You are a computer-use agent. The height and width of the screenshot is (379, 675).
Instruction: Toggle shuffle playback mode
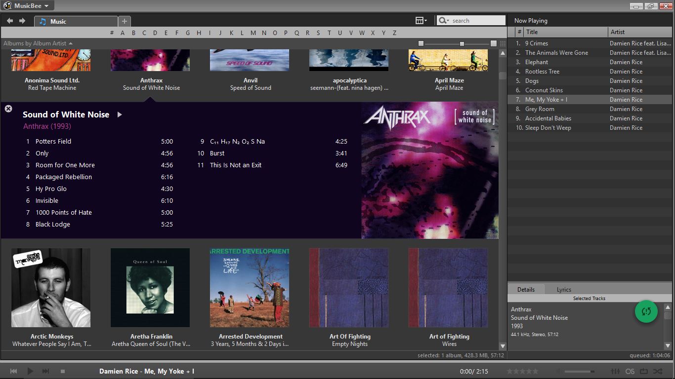[x=659, y=371]
